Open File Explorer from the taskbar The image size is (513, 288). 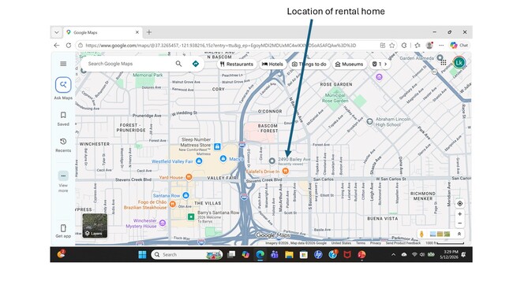[289, 254]
